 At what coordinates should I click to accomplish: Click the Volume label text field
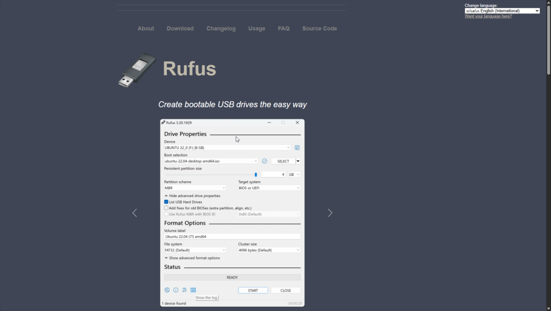tap(232, 236)
